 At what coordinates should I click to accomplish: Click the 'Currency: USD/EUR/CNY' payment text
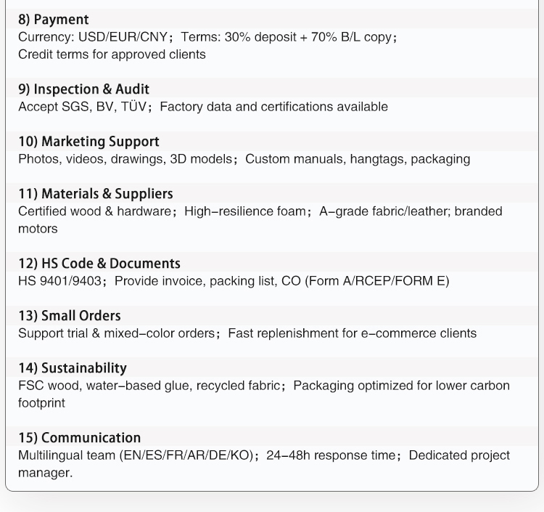[93, 37]
